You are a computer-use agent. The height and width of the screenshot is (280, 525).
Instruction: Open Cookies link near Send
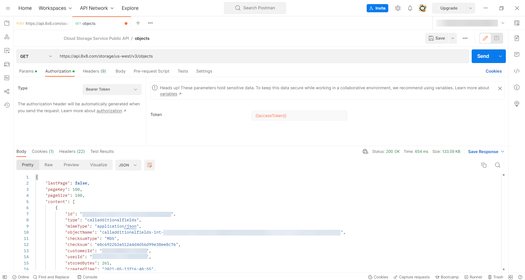pos(494,71)
